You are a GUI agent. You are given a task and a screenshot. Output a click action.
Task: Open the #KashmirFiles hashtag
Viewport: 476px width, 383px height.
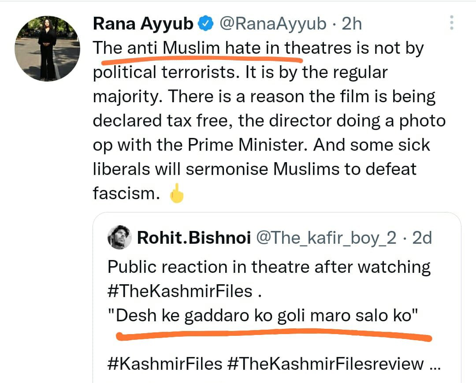[164, 364]
